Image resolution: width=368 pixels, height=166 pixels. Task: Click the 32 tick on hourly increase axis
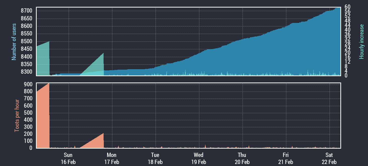coord(348,39)
